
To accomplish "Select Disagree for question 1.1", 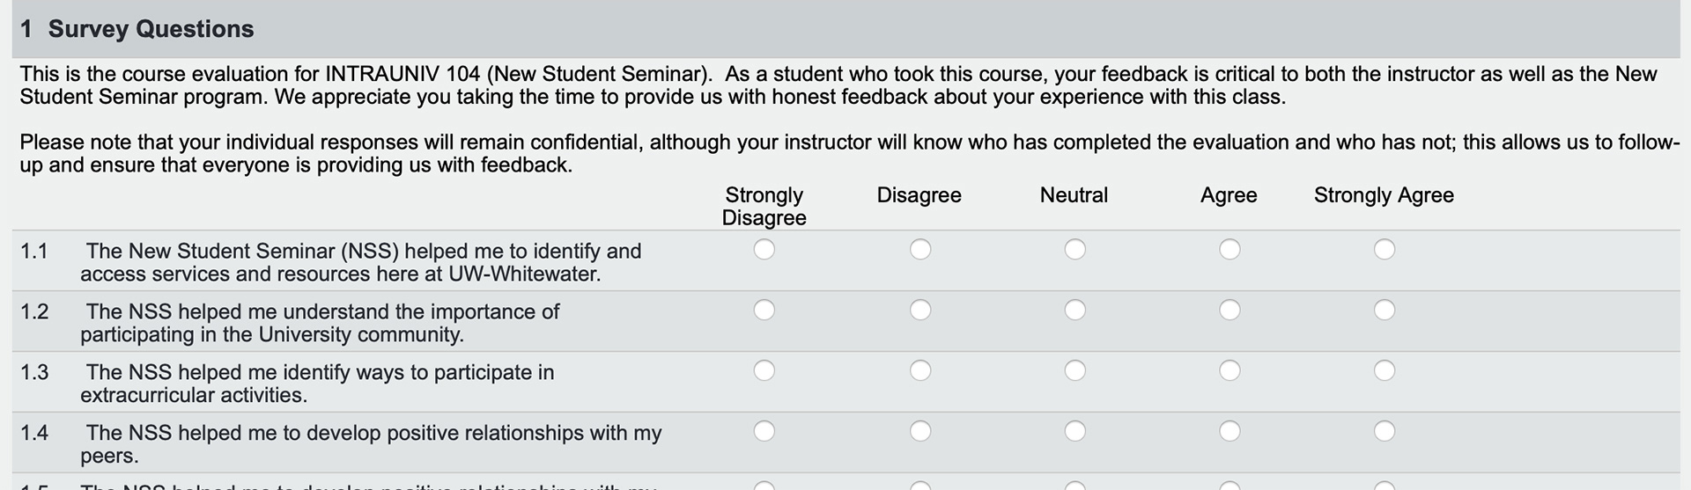I will pyautogui.click(x=920, y=250).
